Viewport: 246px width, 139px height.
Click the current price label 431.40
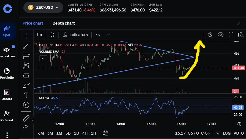coord(238,68)
